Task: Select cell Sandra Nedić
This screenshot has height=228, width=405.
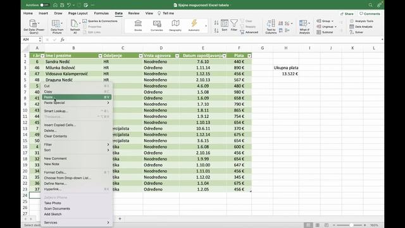Action: coord(73,62)
